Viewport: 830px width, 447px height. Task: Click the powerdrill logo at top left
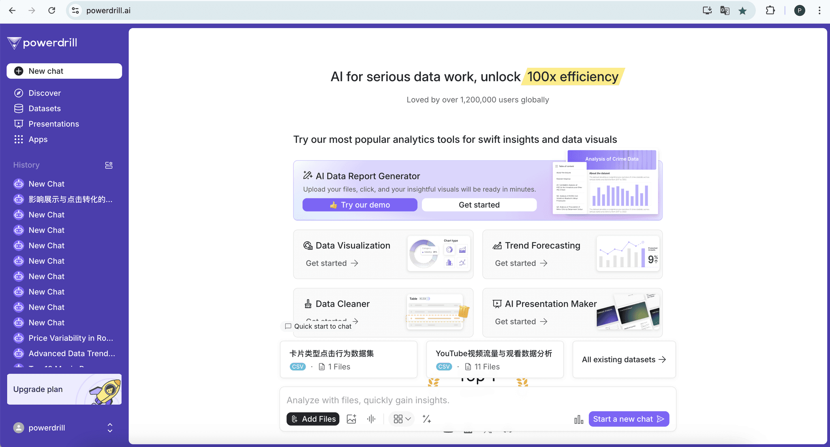click(42, 43)
